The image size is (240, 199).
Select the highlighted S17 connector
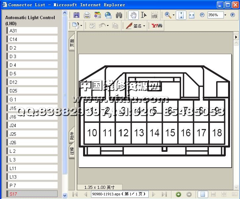[x=32, y=194]
